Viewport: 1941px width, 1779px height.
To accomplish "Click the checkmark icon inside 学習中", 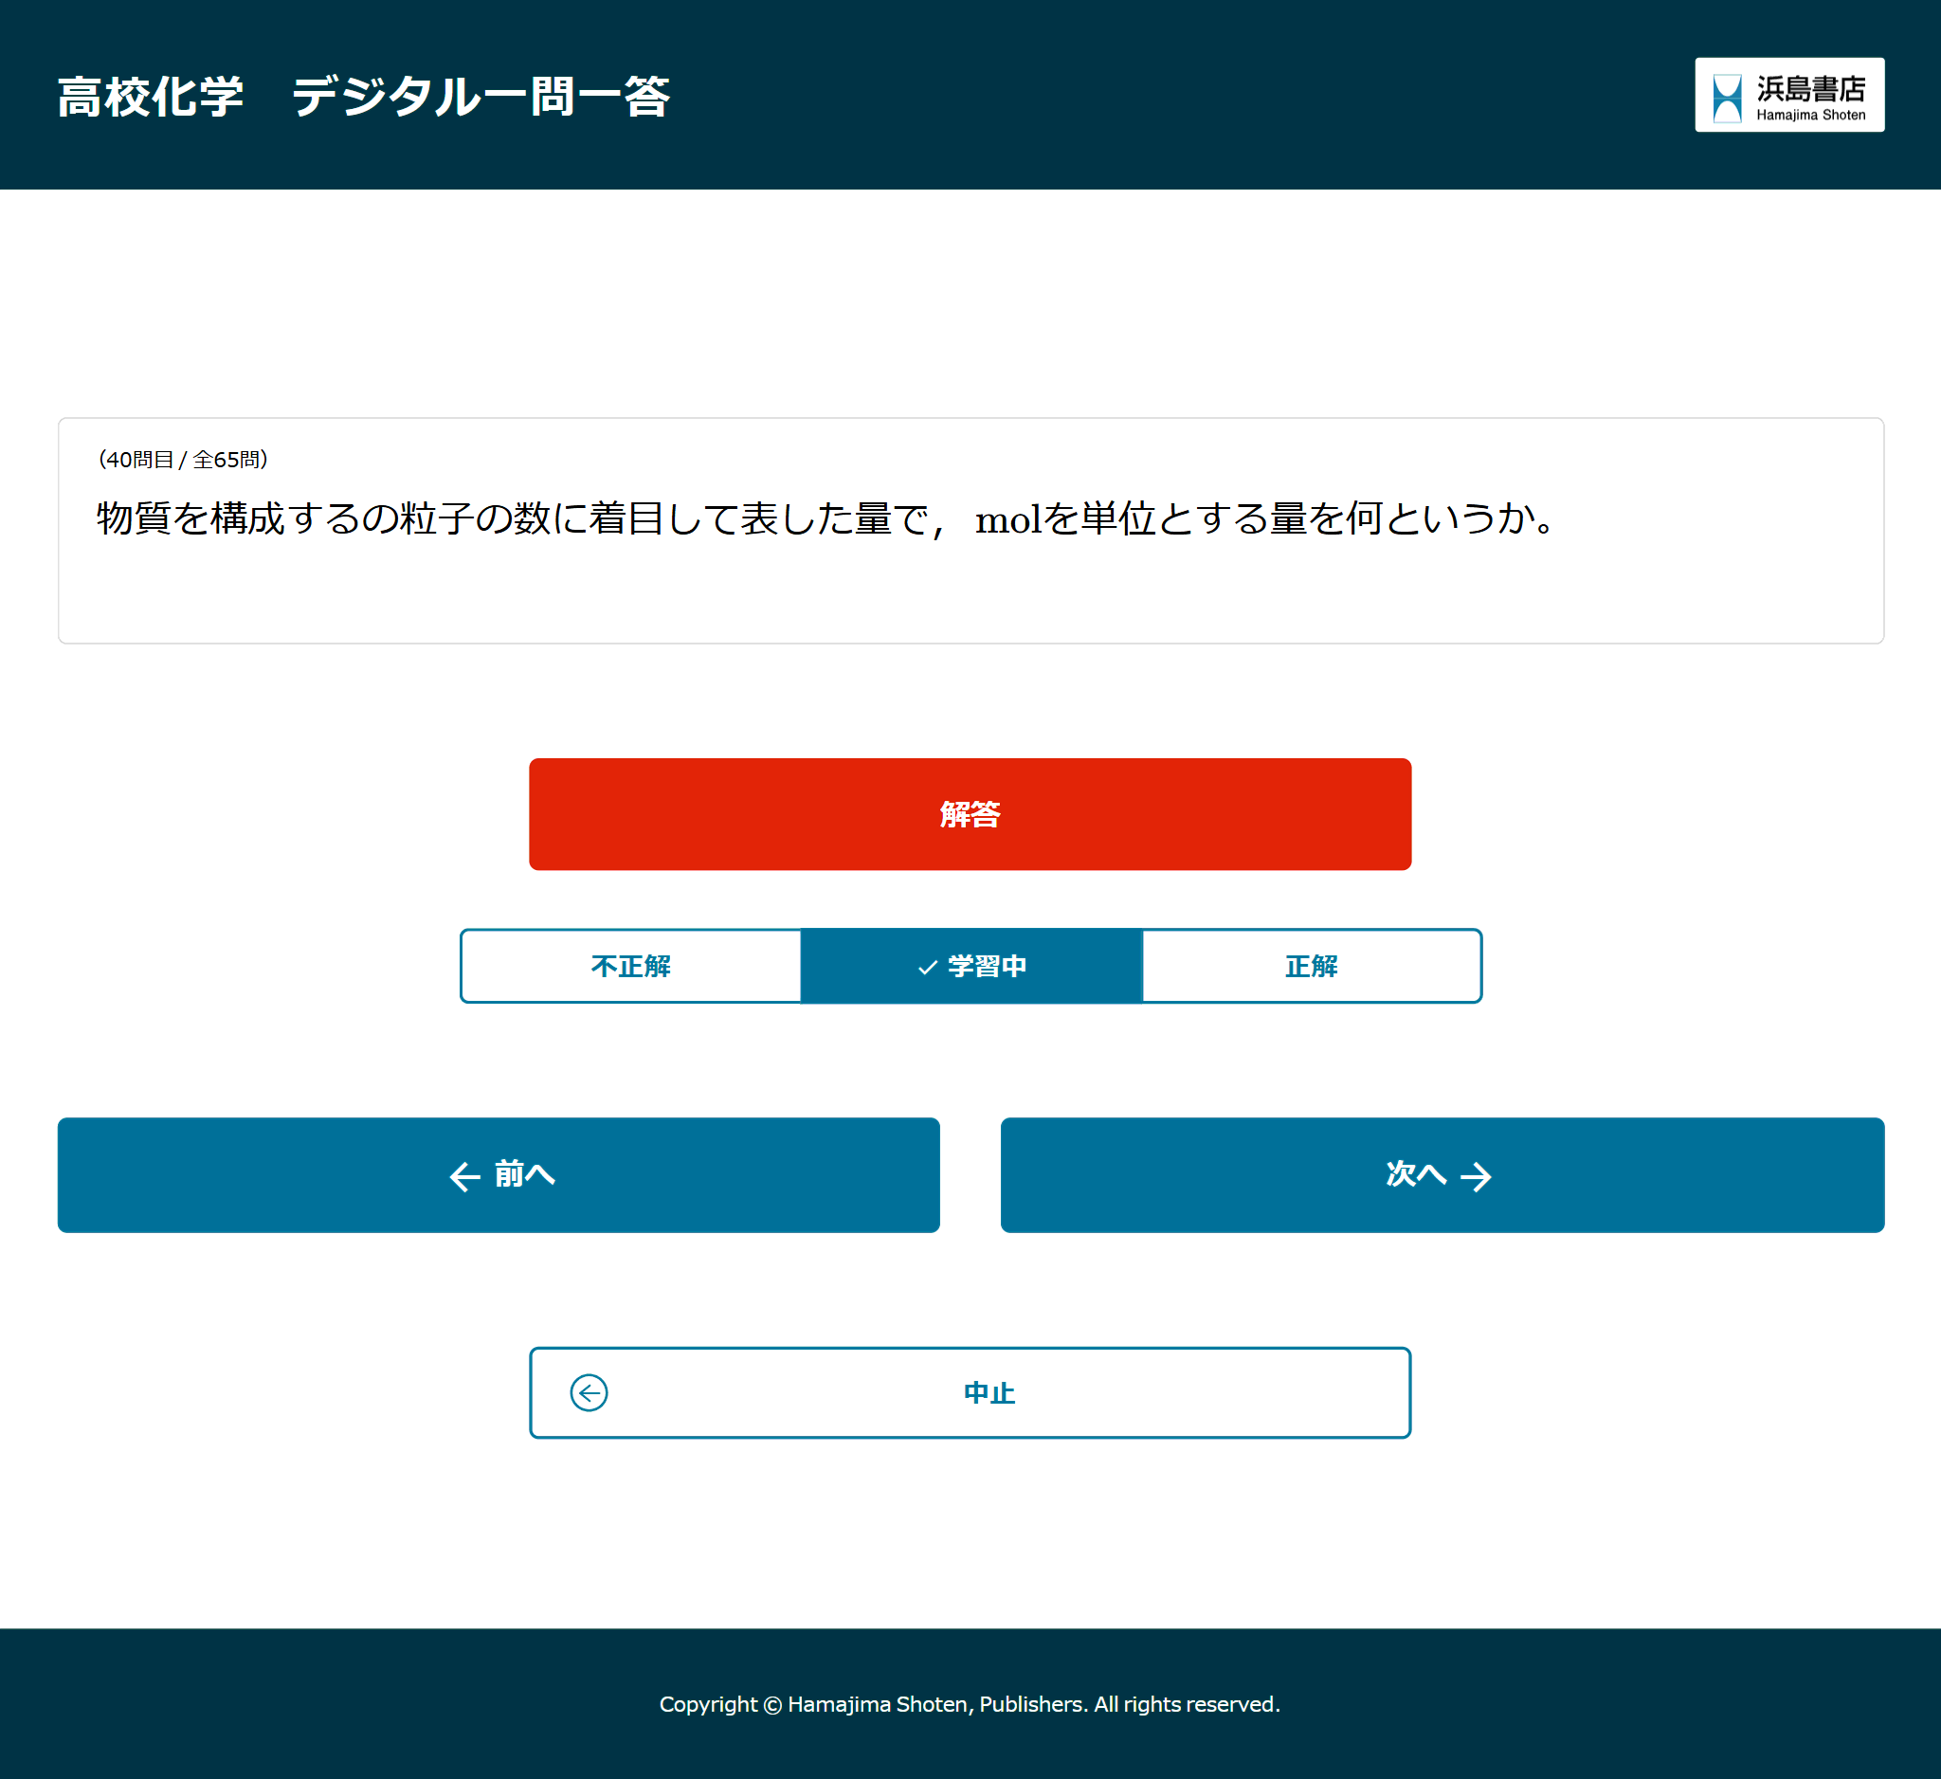I will tap(926, 967).
